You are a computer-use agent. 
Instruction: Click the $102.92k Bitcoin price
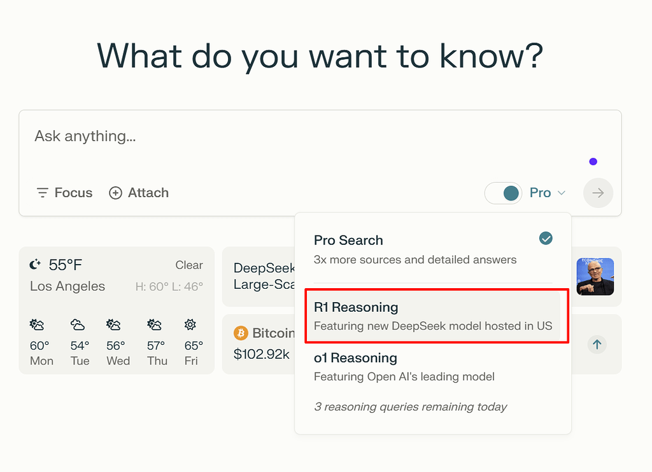262,354
